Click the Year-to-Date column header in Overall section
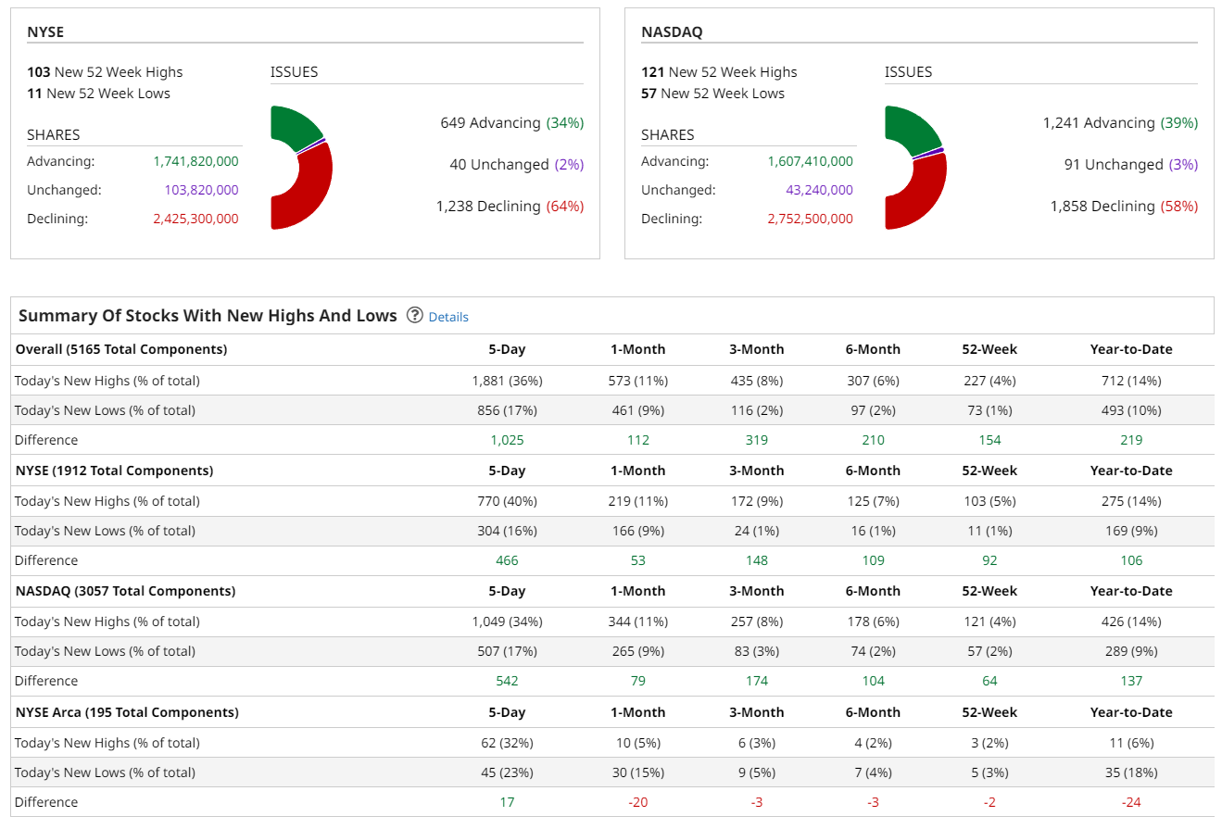The width and height of the screenshot is (1222, 829). 1131,349
